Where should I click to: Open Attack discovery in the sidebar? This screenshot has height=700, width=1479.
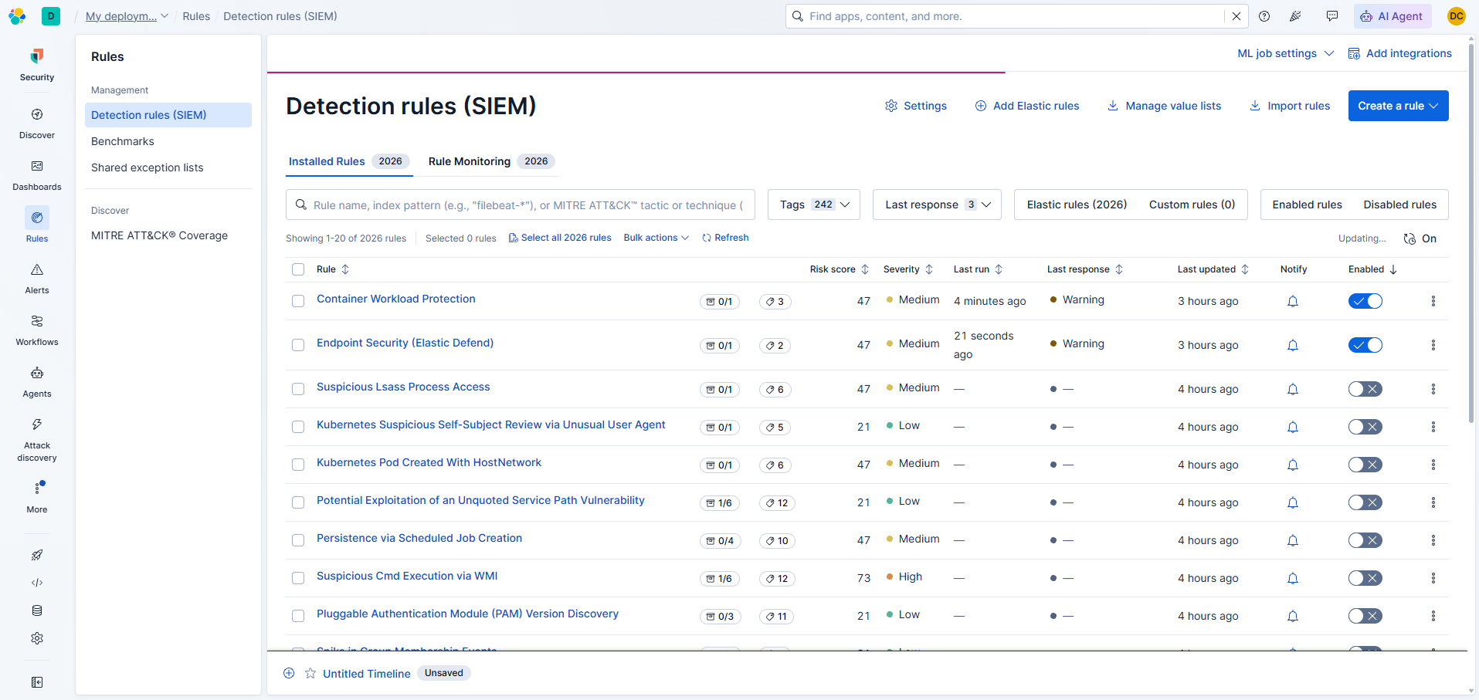point(37,439)
